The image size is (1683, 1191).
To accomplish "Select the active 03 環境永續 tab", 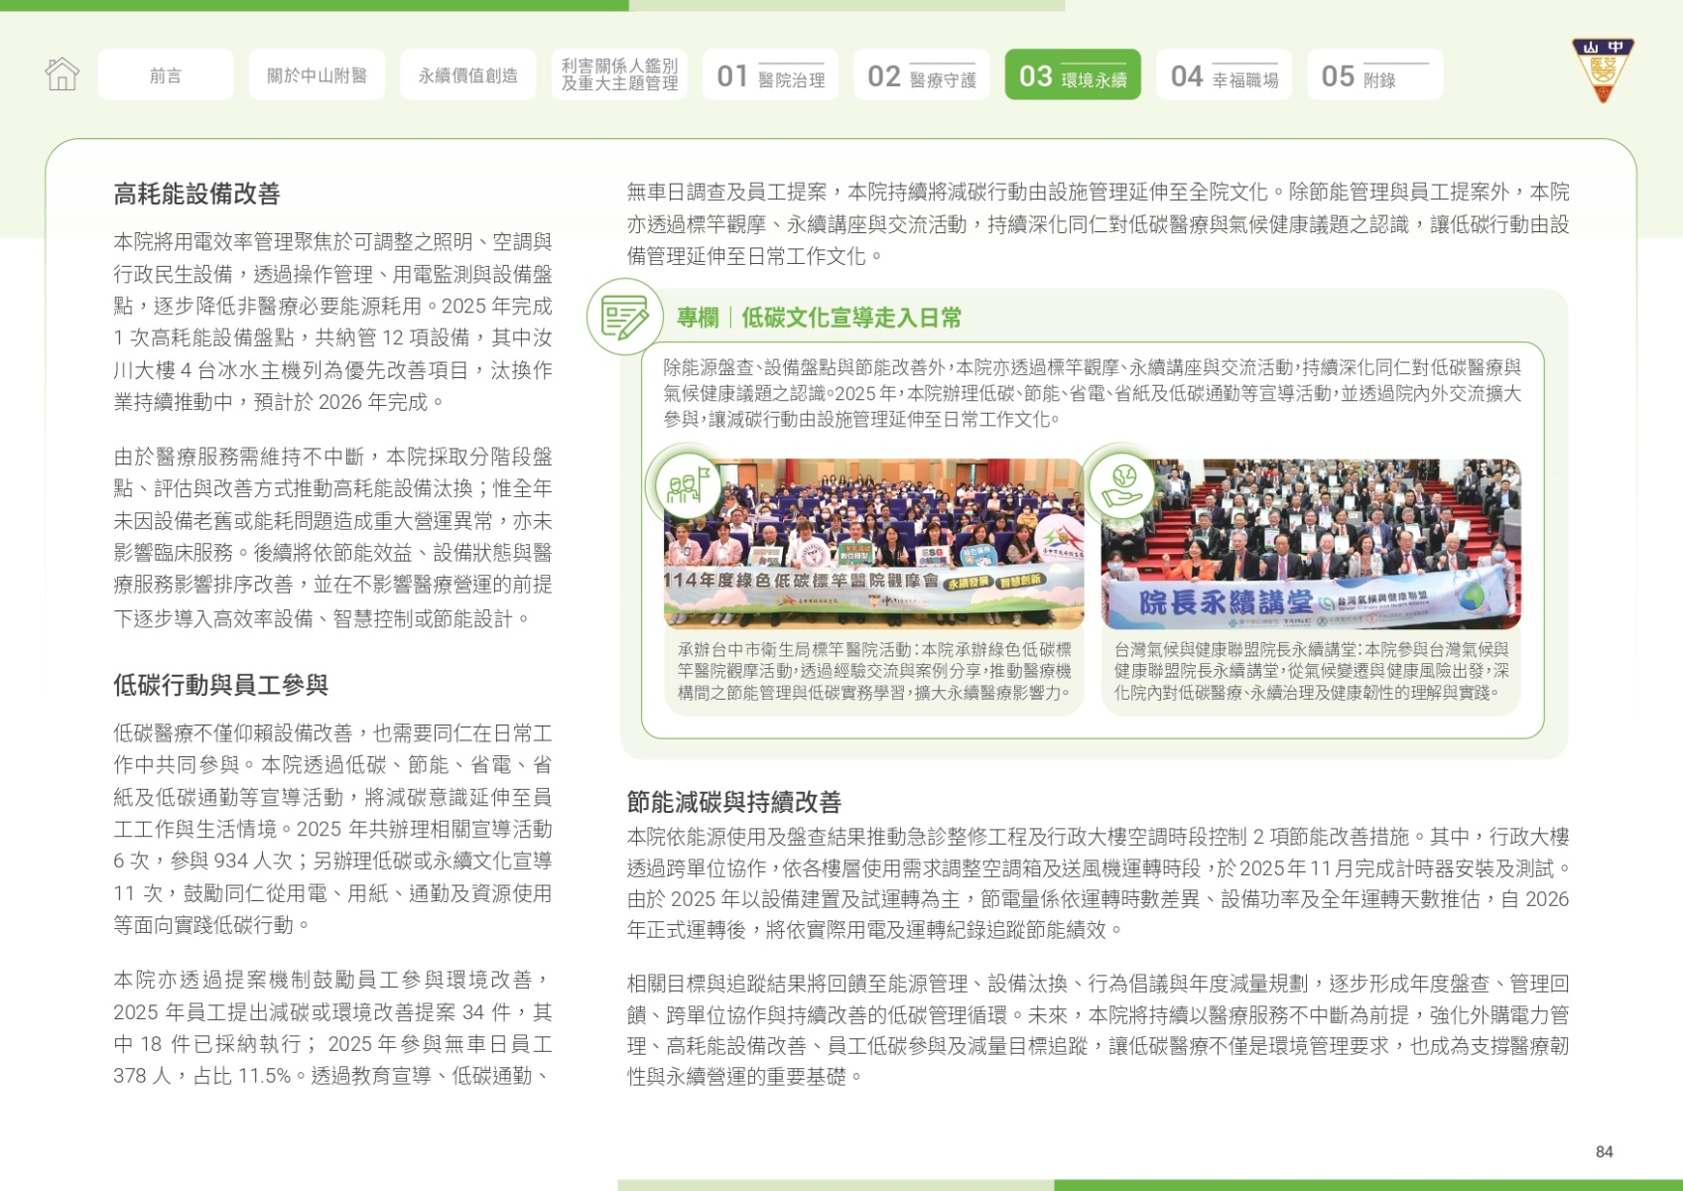I will coord(1073,74).
